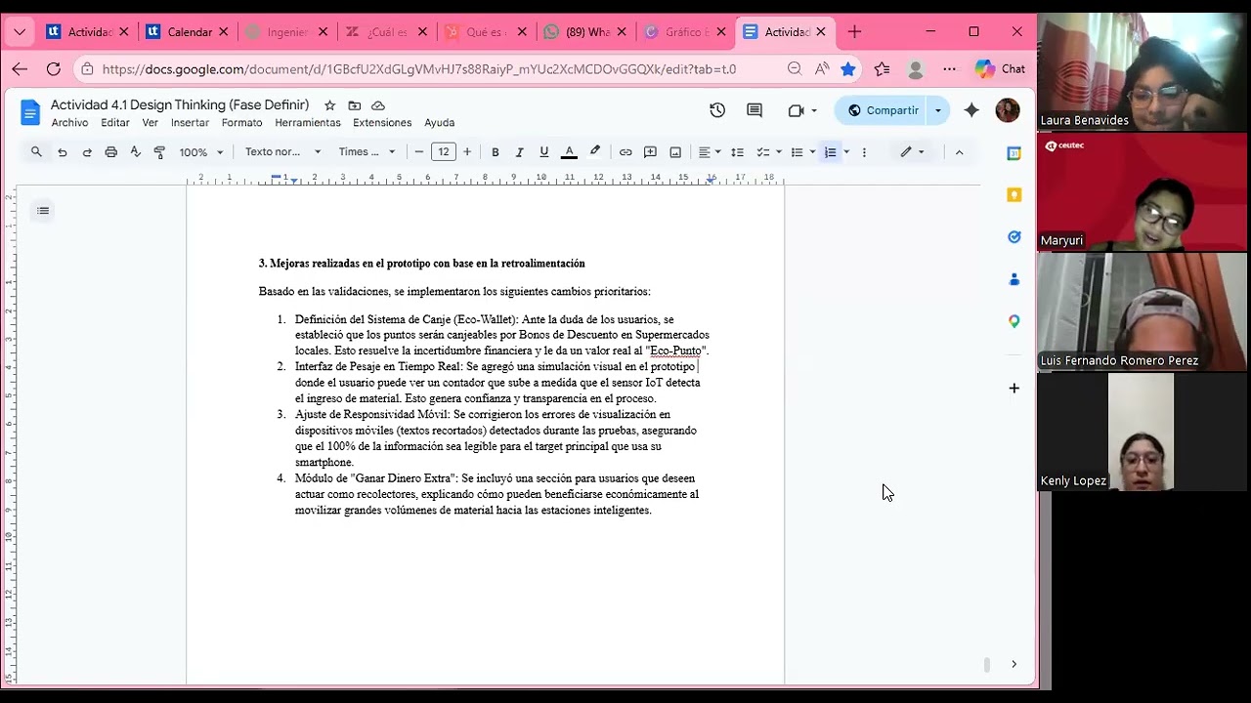Screen dimensions: 1251x703
Task: Add a comment from the toolbar
Action: [650, 152]
